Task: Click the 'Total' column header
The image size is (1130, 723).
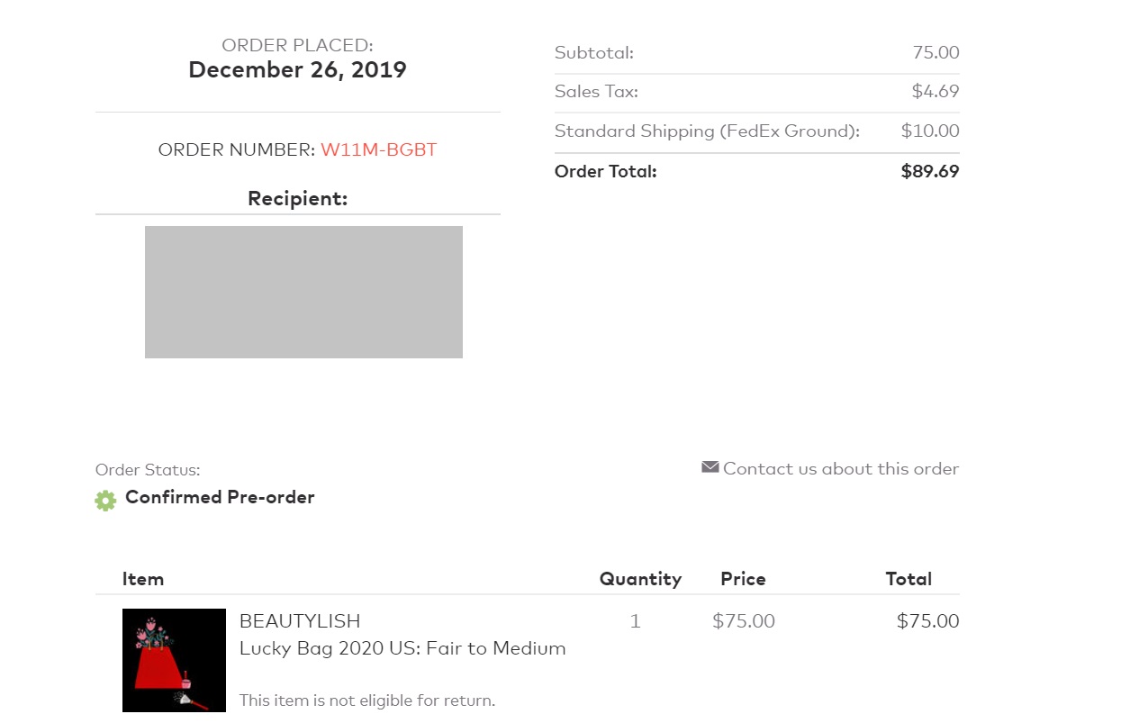Action: 909,579
